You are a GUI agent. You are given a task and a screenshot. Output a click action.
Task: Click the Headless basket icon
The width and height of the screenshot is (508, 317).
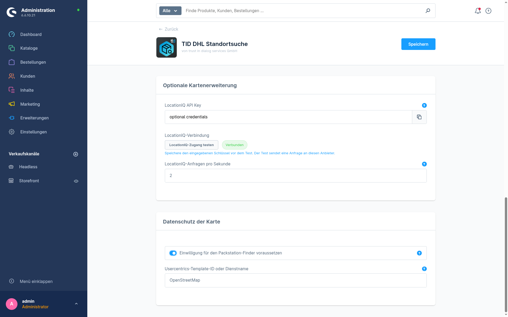11,167
